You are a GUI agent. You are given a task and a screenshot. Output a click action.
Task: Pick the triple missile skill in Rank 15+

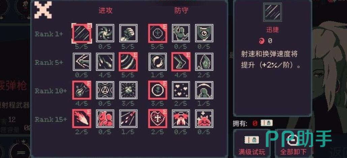coord(128,119)
